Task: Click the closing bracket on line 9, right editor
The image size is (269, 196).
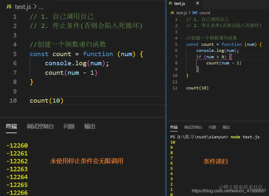Action: tap(197, 69)
